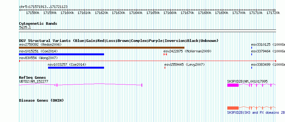
Task: Click the DGV Structural Variants track title
Action: 119,41
